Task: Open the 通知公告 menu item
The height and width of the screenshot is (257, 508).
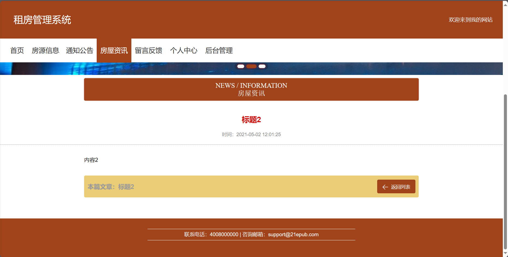Action: [x=79, y=51]
